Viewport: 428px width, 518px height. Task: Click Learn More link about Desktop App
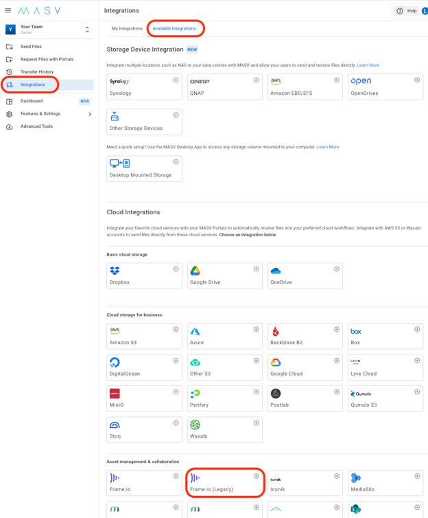click(x=327, y=147)
